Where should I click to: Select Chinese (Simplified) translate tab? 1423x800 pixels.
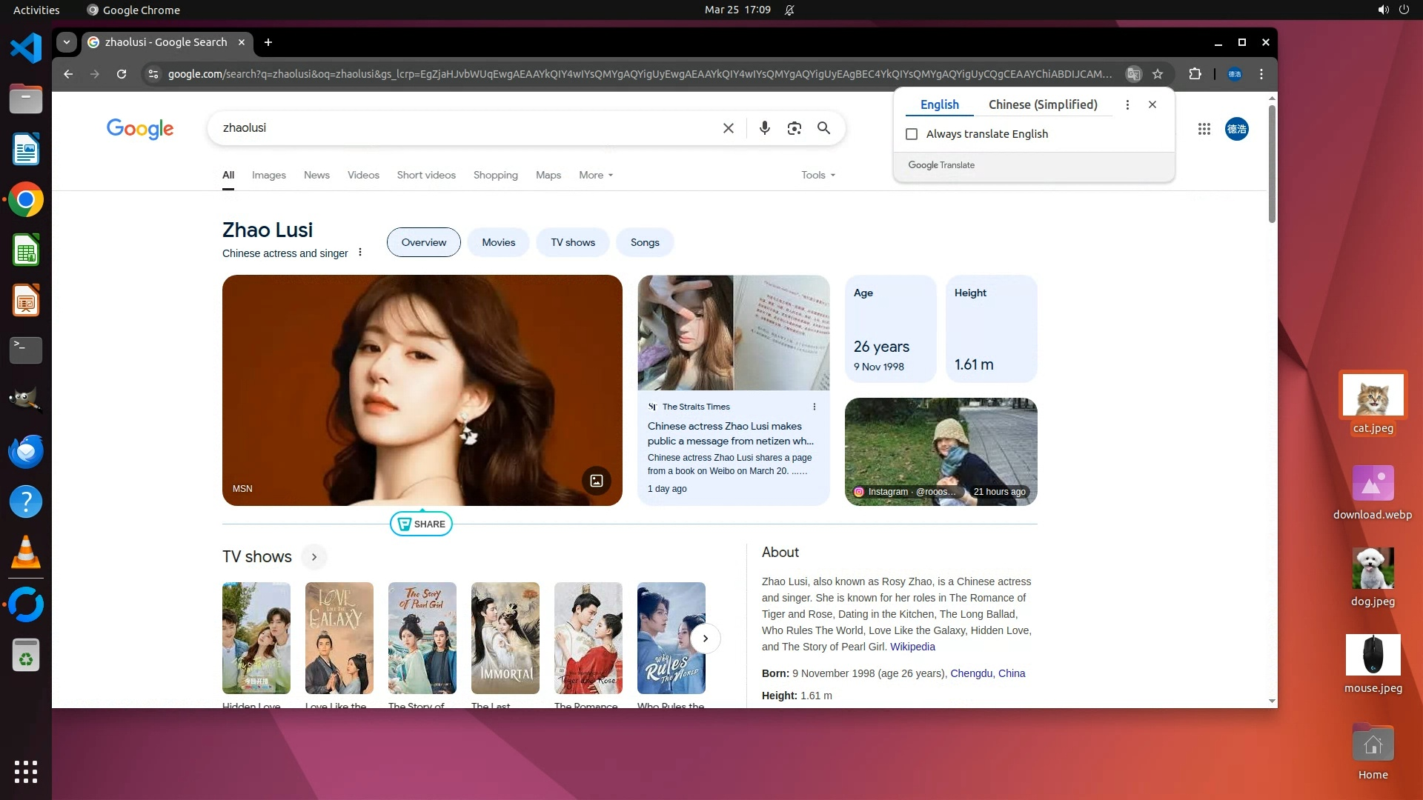[x=1043, y=105]
